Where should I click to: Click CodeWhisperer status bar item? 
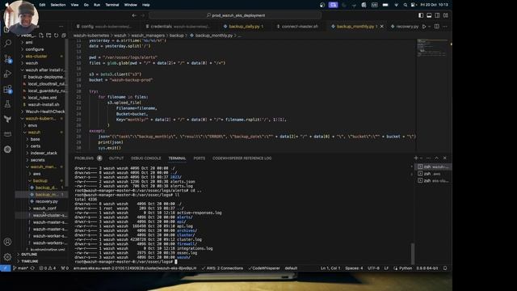(264, 268)
